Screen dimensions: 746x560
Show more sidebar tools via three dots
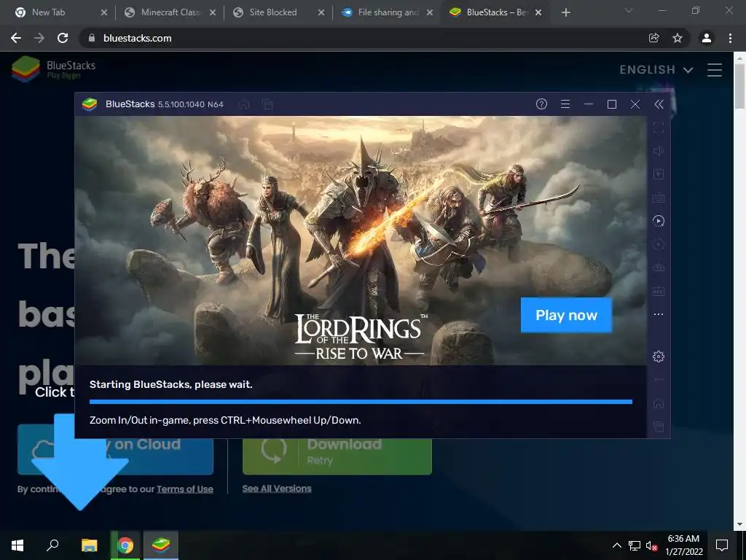click(x=659, y=314)
